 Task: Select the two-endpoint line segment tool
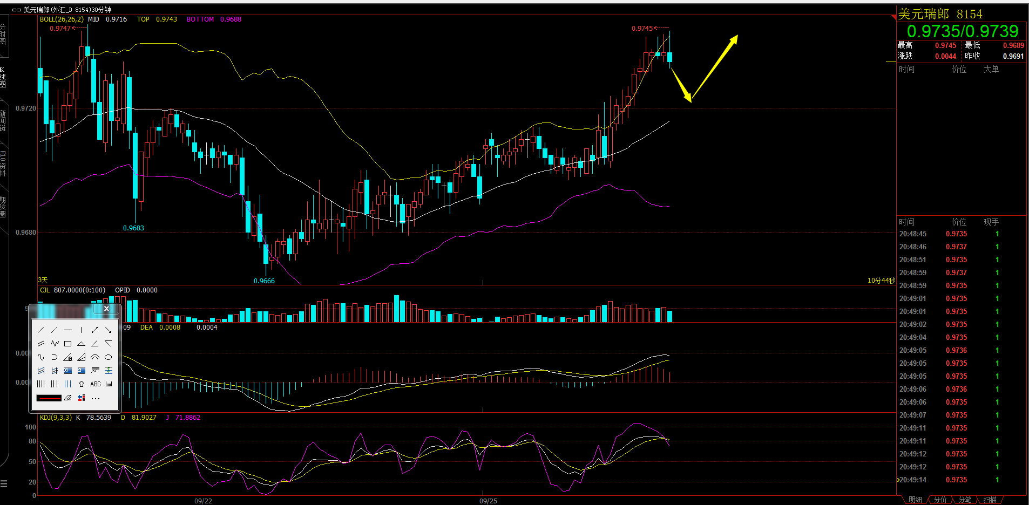pyautogui.click(x=95, y=330)
